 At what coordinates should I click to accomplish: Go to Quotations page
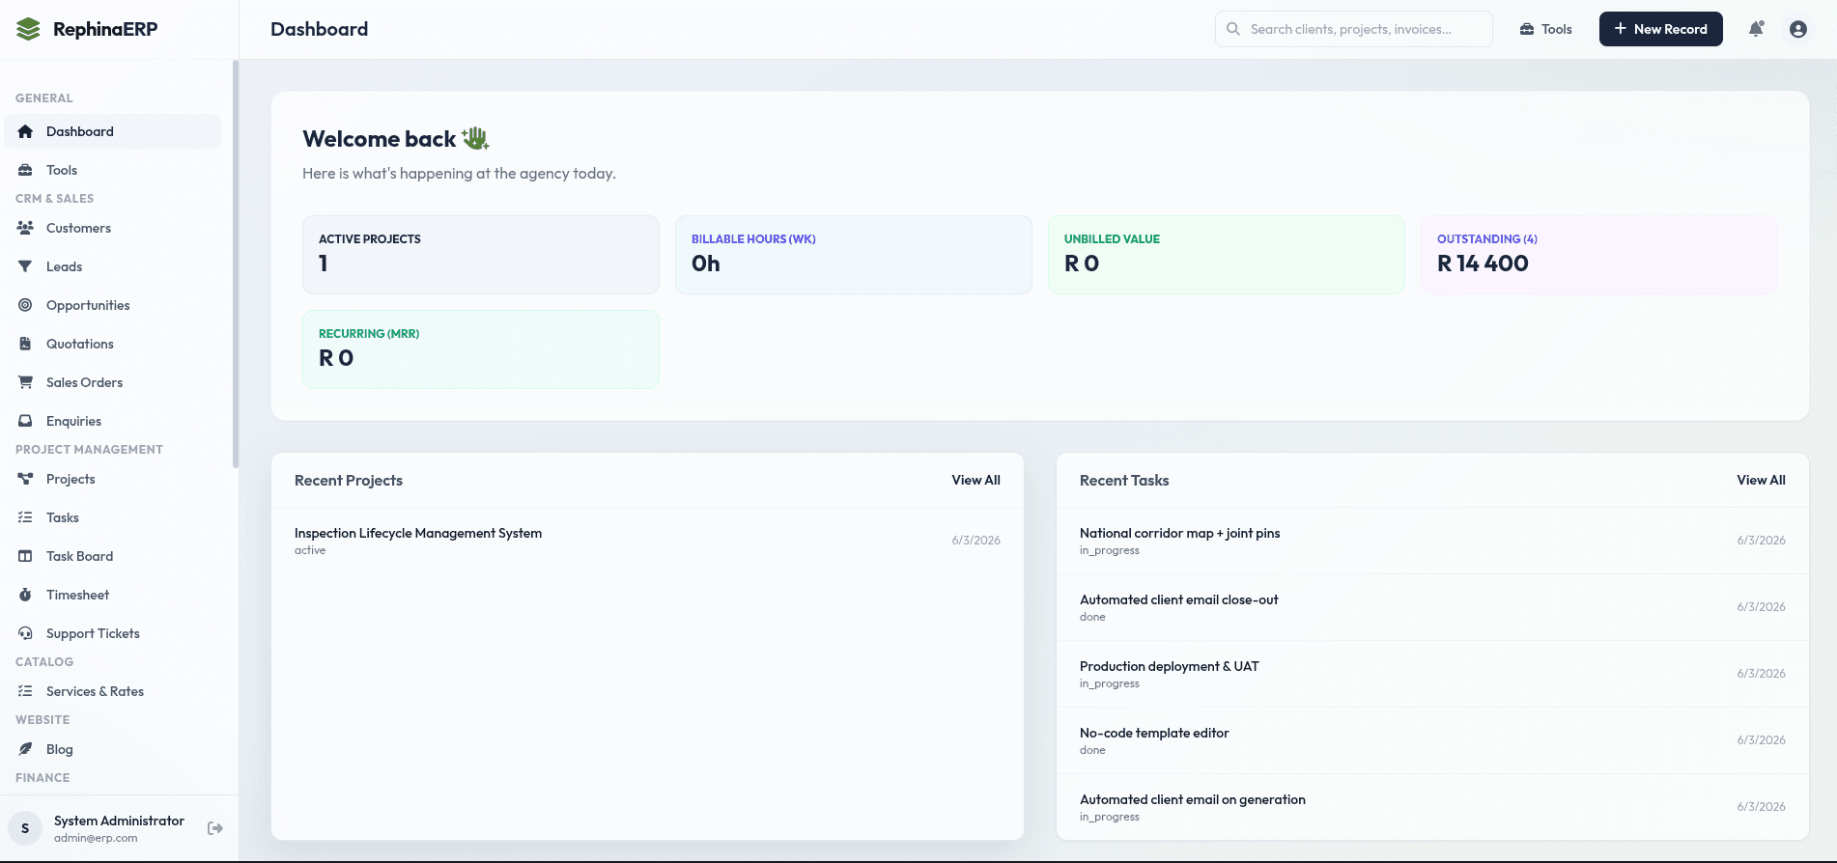coord(113,344)
